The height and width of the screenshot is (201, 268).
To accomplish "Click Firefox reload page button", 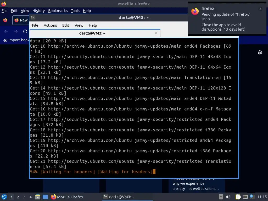I will [25, 31].
